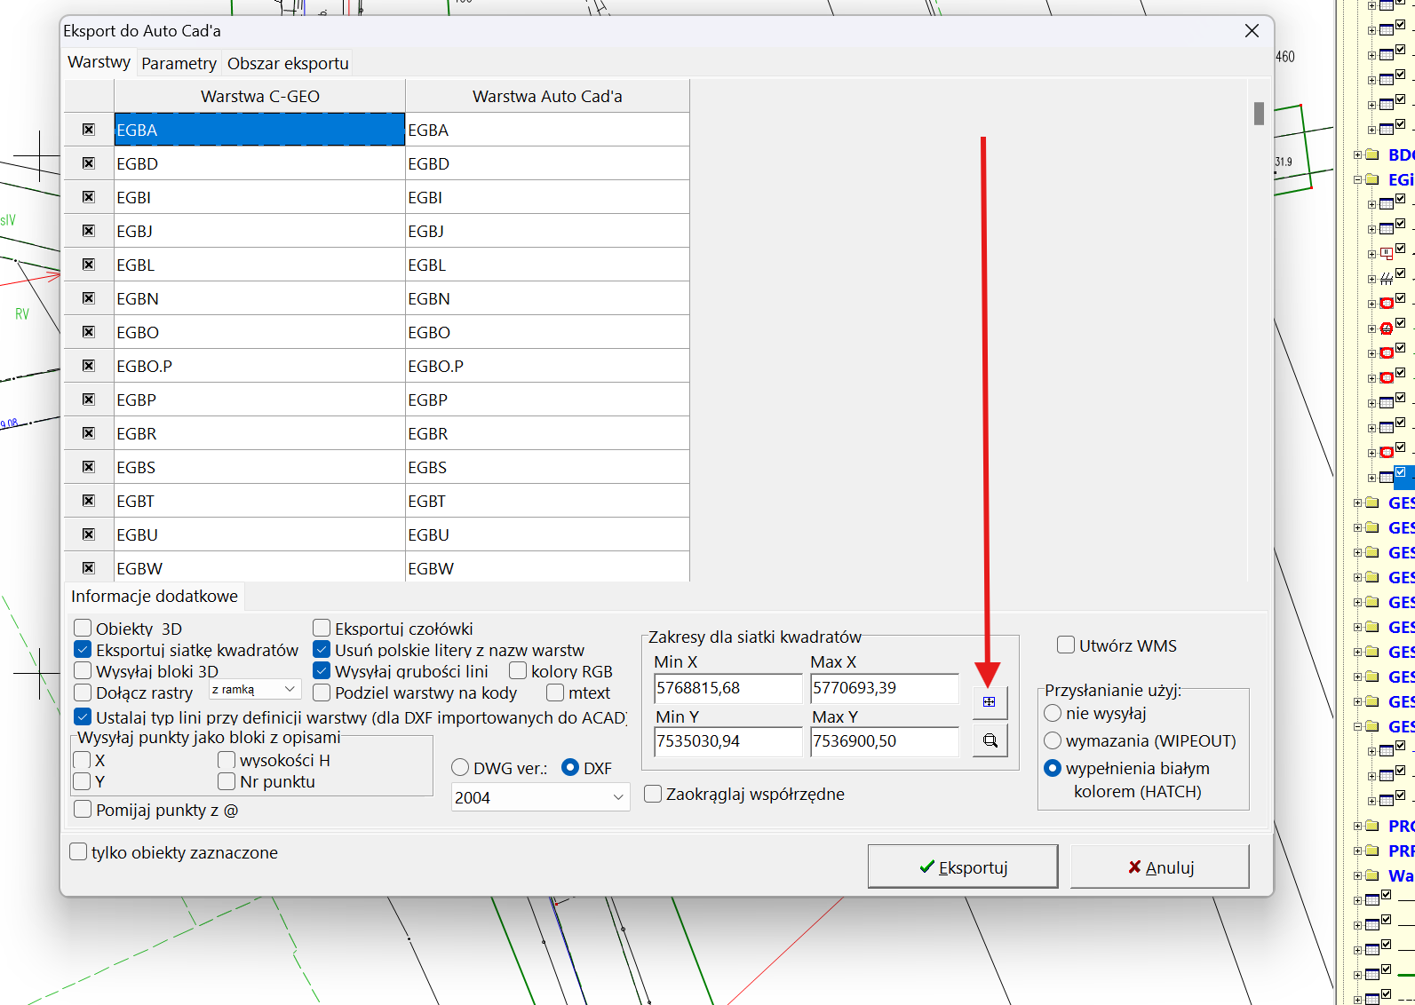Screen dimensions: 1415x1005
Task: Click the Warstwa C-GEO column header
Action: point(259,96)
